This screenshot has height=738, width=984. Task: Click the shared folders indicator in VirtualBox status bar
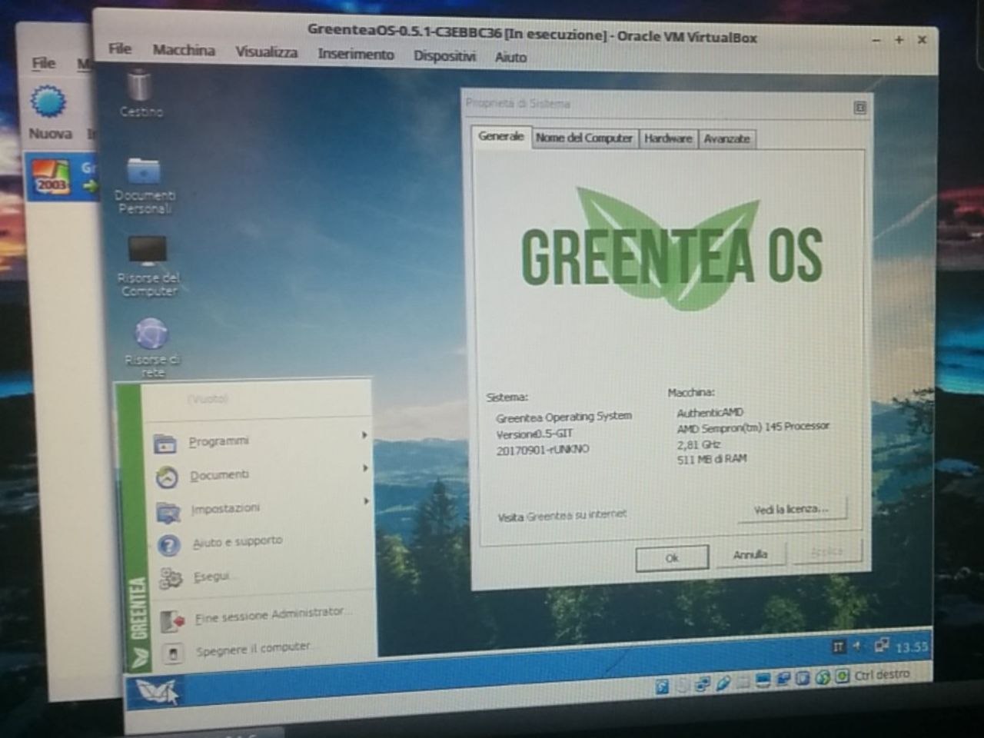click(x=743, y=682)
